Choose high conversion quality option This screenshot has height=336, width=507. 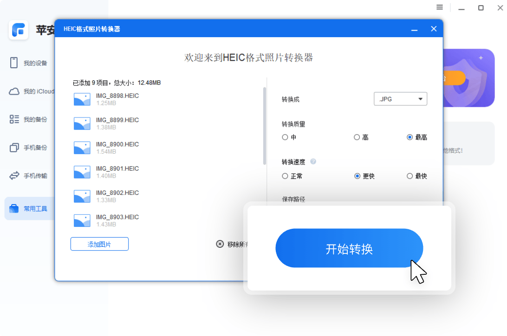tap(357, 137)
